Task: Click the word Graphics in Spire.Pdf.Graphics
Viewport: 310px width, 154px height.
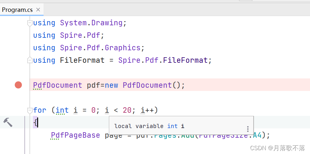Action: pos(123,48)
